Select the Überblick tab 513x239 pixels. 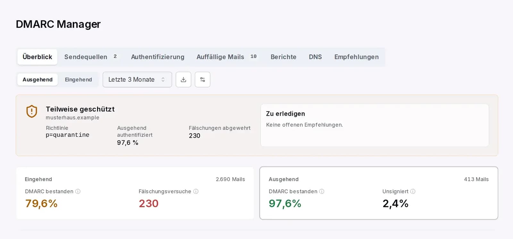tap(38, 57)
